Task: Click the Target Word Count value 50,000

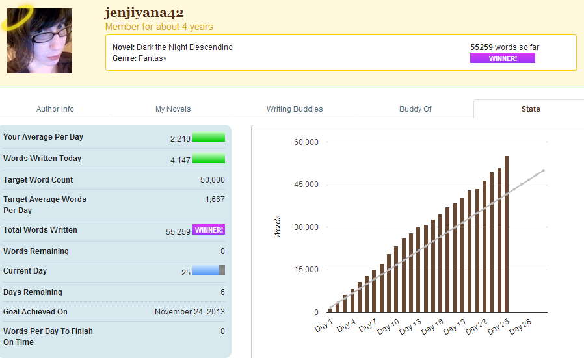Action: pos(213,180)
